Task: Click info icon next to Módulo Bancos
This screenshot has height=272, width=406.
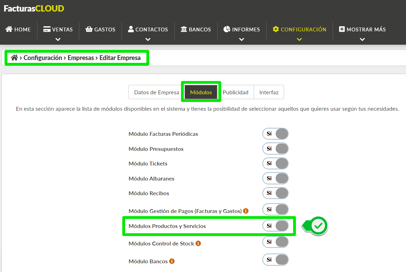Action: point(172,261)
